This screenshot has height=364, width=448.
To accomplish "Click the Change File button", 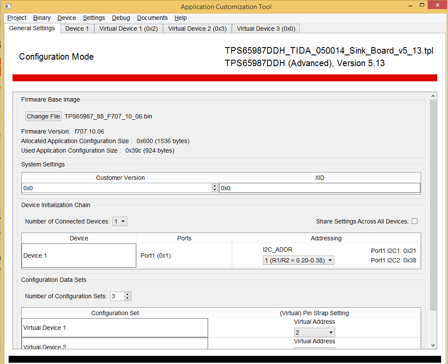I will point(43,116).
